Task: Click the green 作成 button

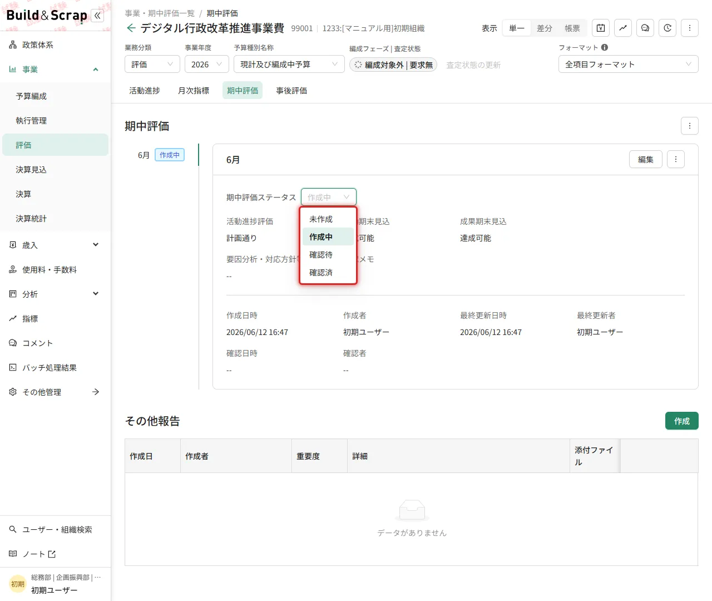Action: point(682,421)
